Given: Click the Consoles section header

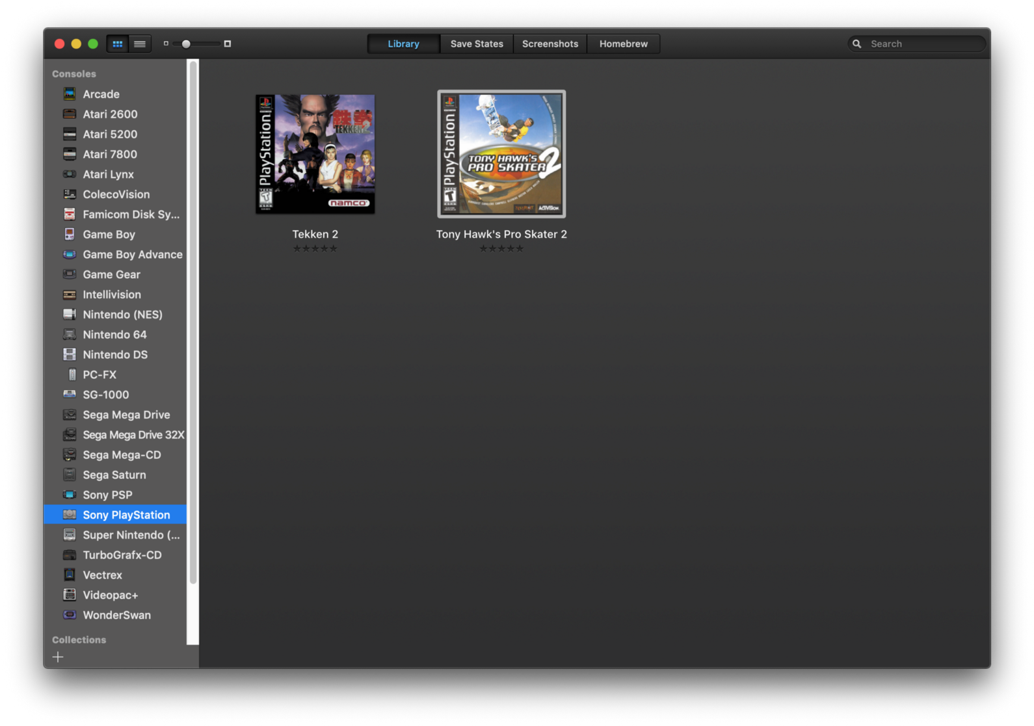Looking at the screenshot, I should pos(74,74).
